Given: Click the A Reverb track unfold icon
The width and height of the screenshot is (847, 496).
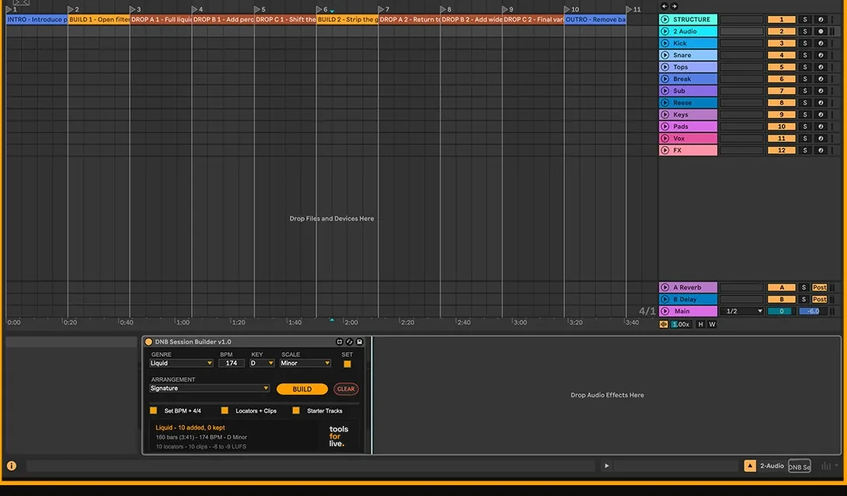Looking at the screenshot, I should 665,288.
